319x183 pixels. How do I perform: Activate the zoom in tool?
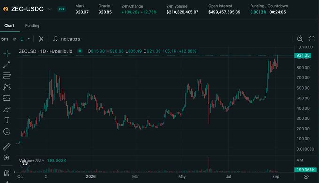pyautogui.click(x=7, y=158)
